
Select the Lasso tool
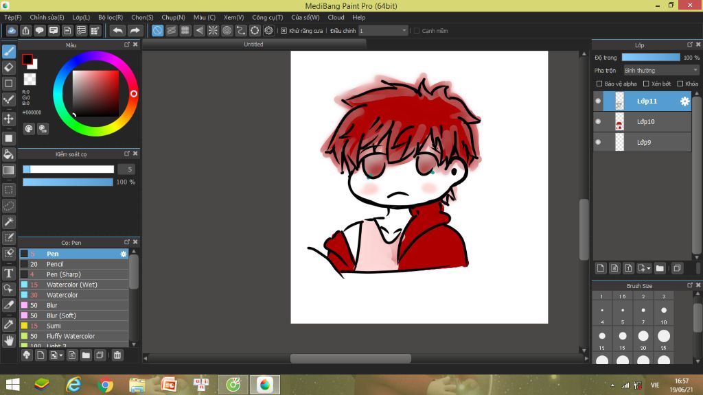point(8,206)
